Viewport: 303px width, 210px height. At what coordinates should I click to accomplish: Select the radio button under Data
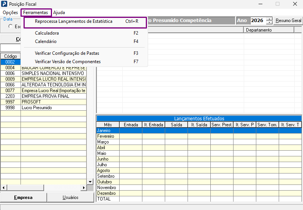(10, 26)
